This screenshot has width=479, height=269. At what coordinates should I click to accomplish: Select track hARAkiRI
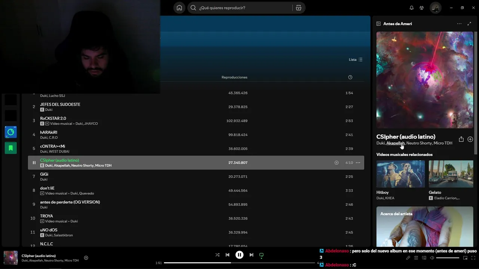[x=49, y=132]
